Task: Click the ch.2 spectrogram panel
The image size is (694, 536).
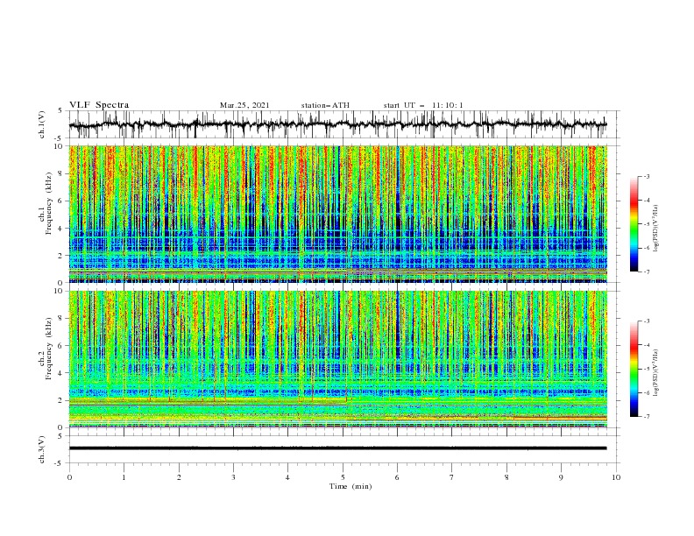Action: point(337,359)
